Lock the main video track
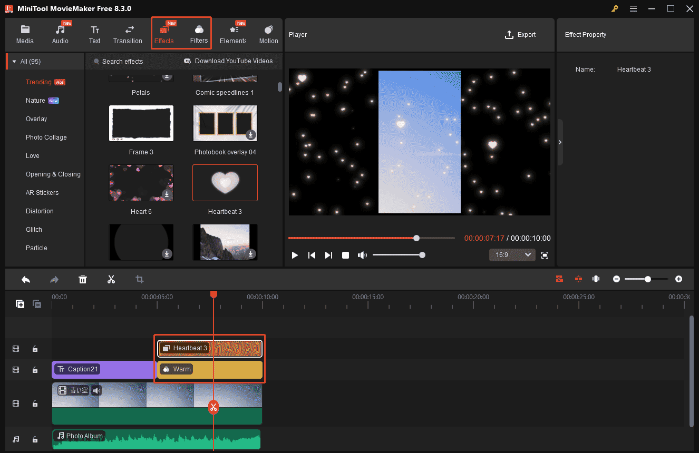 click(x=35, y=403)
